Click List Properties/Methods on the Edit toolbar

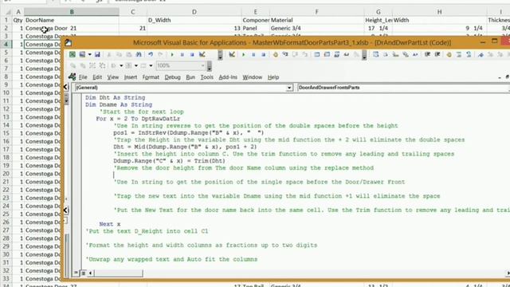click(375, 54)
